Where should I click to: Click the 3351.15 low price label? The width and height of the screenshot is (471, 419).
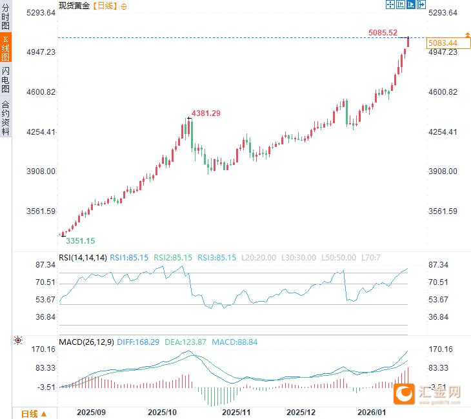pos(80,240)
